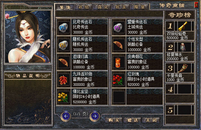Select the 返璞归真 comb icon
This screenshot has height=130, width=201.
click(x=63, y=62)
